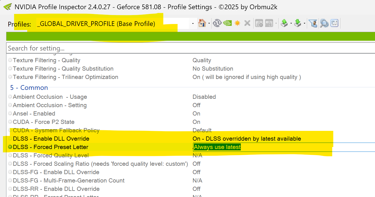Click the On value for CUDA - Force P2 State
This screenshot has height=197, width=375.
196,122
